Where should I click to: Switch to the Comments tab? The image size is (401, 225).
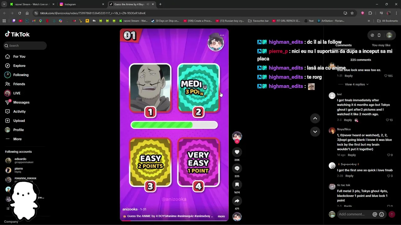[x=343, y=45]
